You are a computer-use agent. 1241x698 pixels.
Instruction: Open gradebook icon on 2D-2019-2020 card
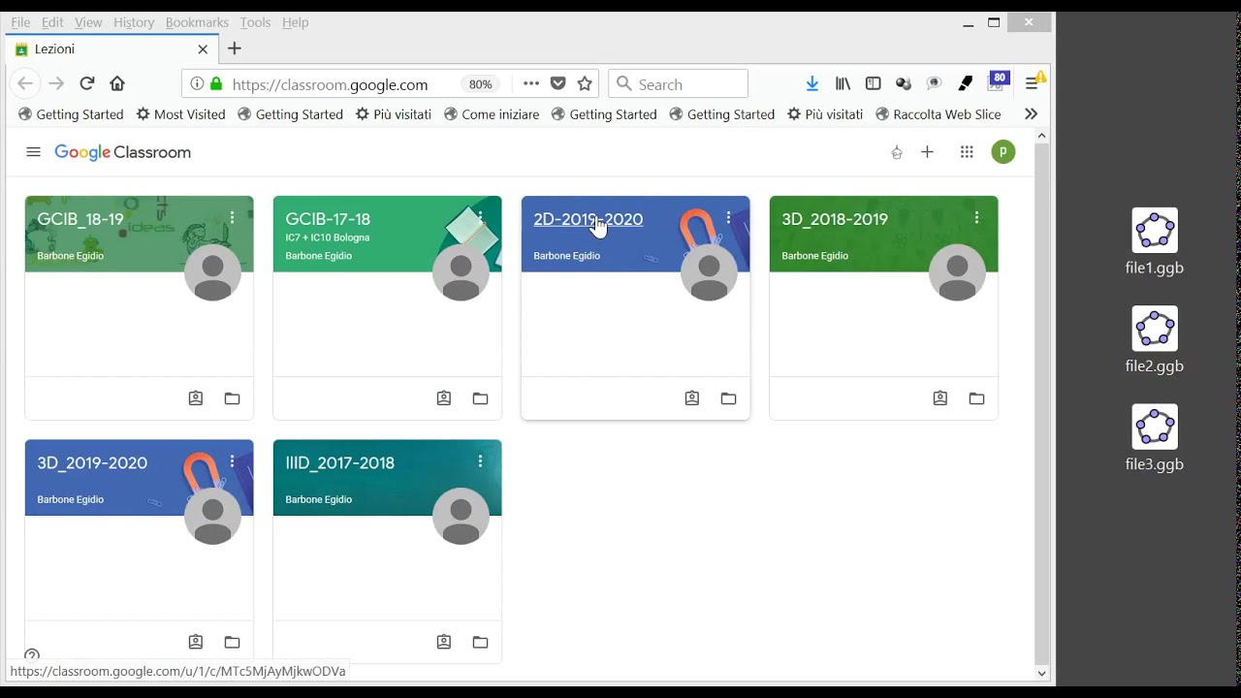pyautogui.click(x=692, y=398)
